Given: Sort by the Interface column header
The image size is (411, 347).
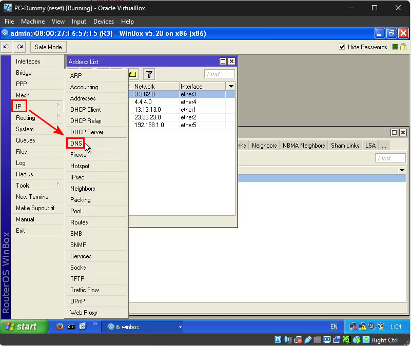Looking at the screenshot, I should (x=202, y=87).
